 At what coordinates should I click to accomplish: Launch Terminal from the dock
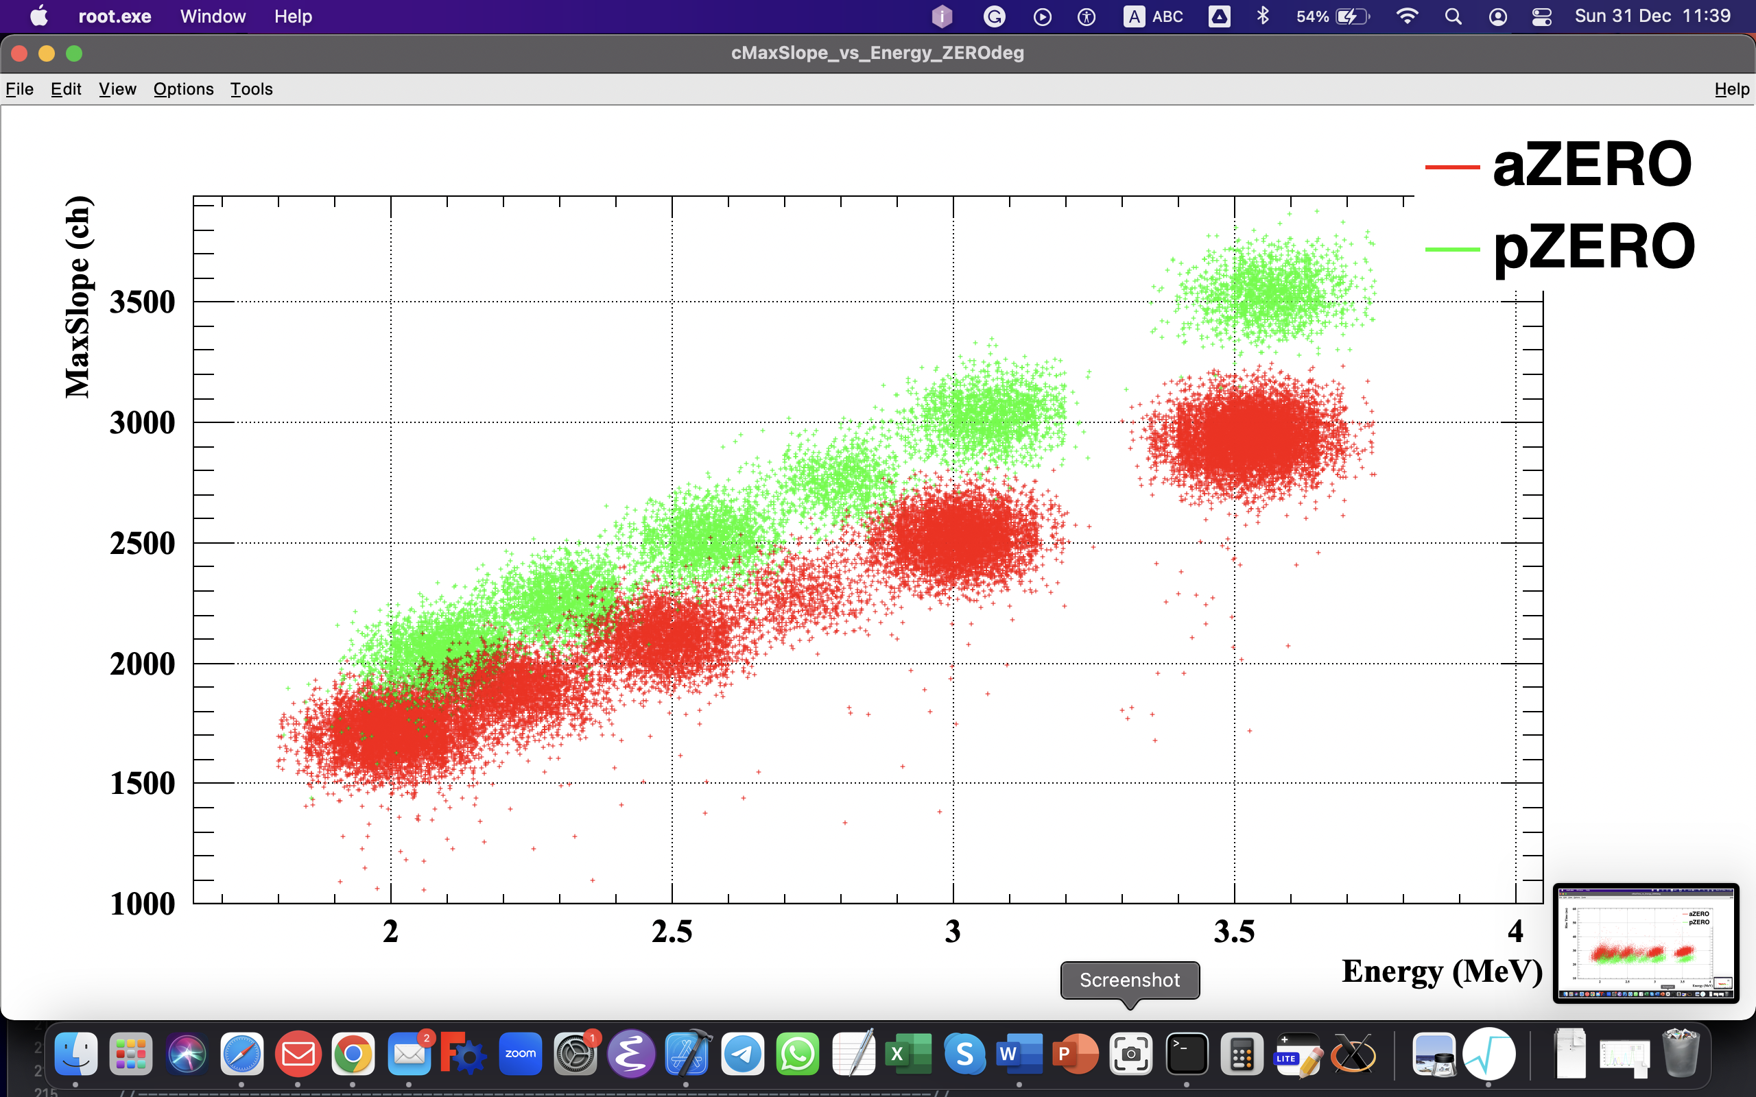pos(1187,1054)
